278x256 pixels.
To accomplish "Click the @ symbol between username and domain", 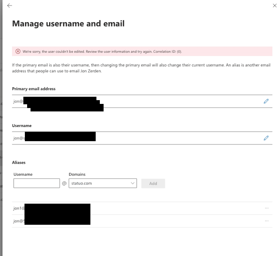I will point(64,183).
